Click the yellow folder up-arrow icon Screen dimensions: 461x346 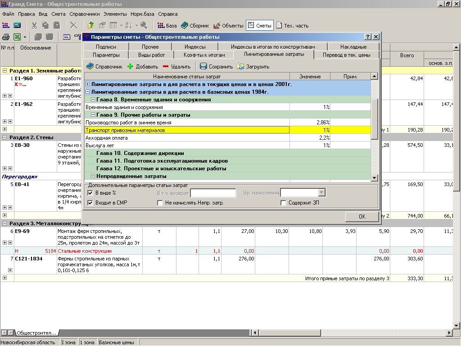[90, 26]
